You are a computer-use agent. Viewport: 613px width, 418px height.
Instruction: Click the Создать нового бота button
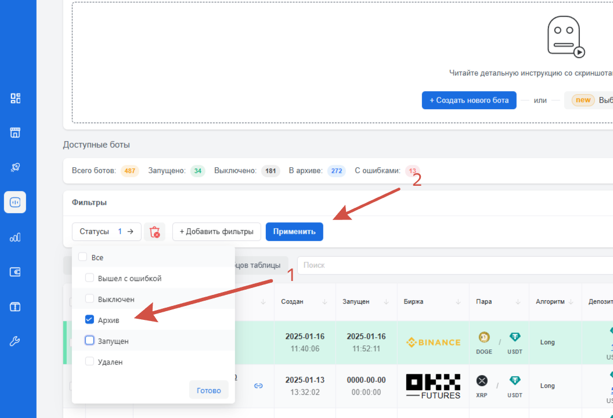[x=469, y=100]
